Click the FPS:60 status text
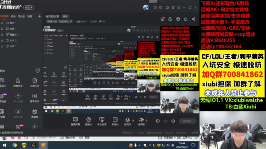This screenshot has height=149, width=266. pyautogui.click(x=140, y=133)
